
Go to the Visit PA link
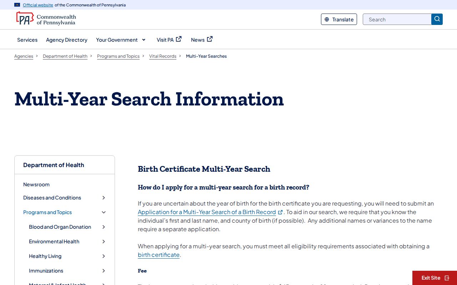tap(165, 40)
